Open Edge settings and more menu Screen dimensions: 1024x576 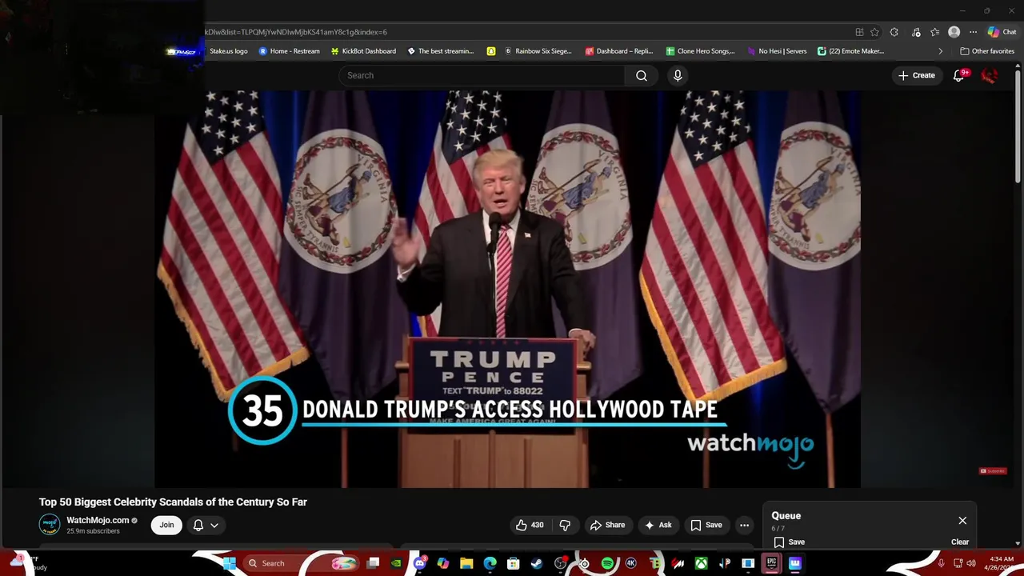pos(974,32)
